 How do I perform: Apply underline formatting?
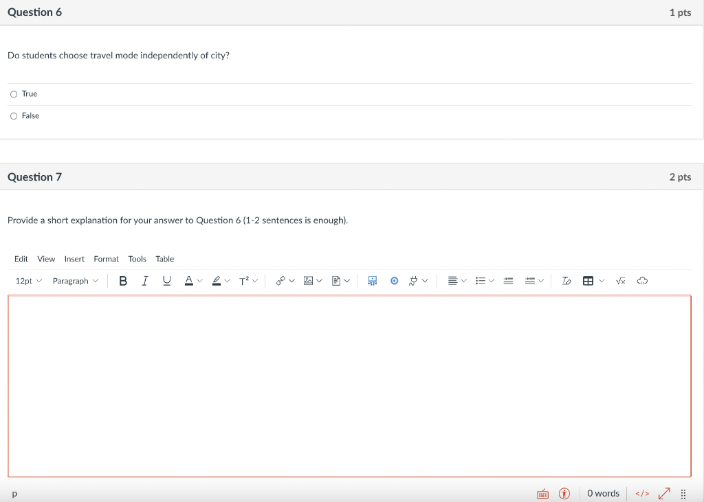[166, 280]
